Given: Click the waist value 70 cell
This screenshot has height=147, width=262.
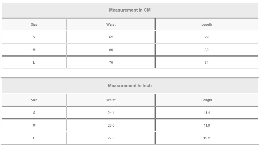Looking at the screenshot, I should pos(111,63).
